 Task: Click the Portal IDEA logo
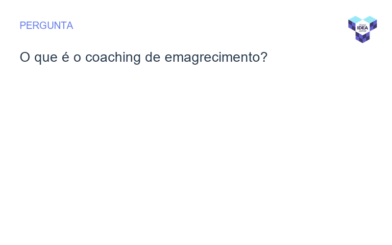pyautogui.click(x=363, y=29)
